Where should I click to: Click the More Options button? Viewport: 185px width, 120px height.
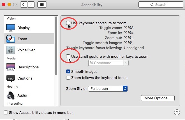click(158, 98)
